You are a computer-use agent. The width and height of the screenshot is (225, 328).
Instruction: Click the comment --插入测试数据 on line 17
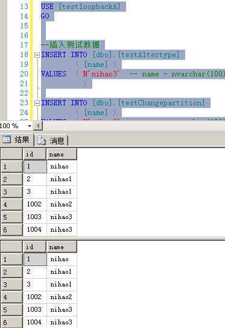tap(70, 45)
